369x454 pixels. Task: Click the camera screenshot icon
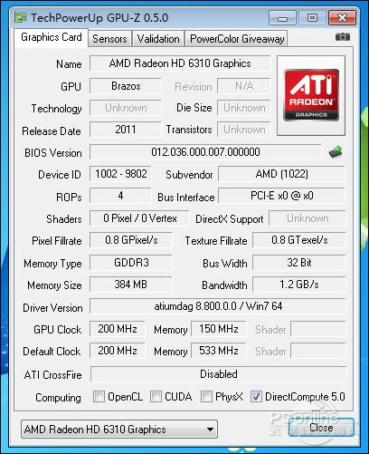pos(343,37)
